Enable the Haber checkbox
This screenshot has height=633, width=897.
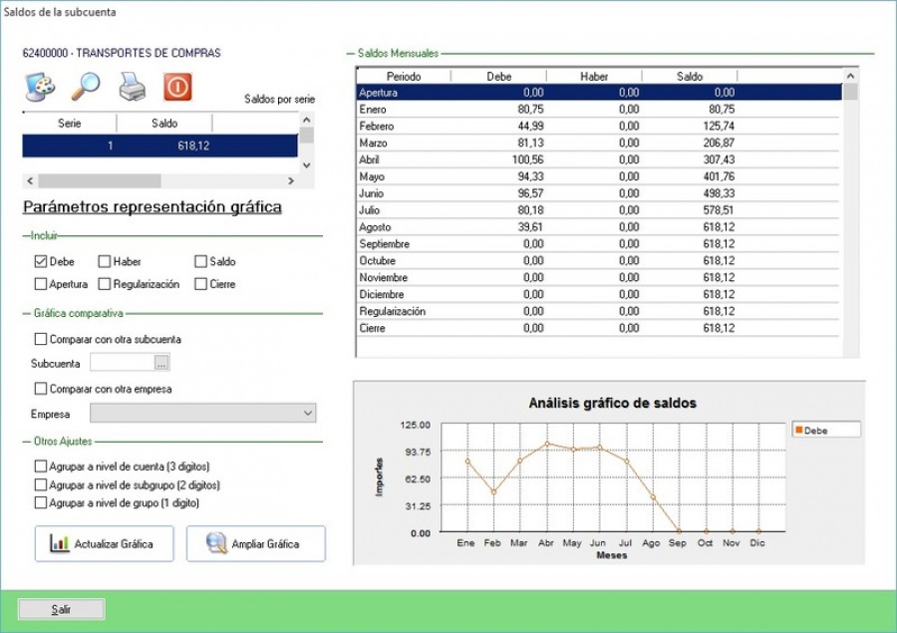coord(105,262)
